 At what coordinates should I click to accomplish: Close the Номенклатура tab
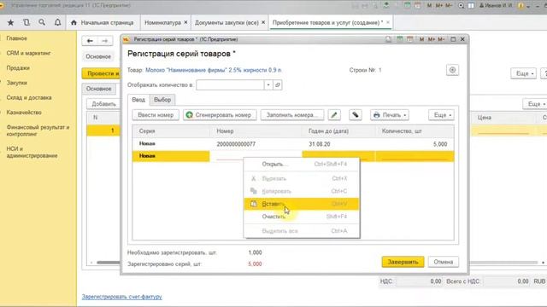(x=185, y=22)
